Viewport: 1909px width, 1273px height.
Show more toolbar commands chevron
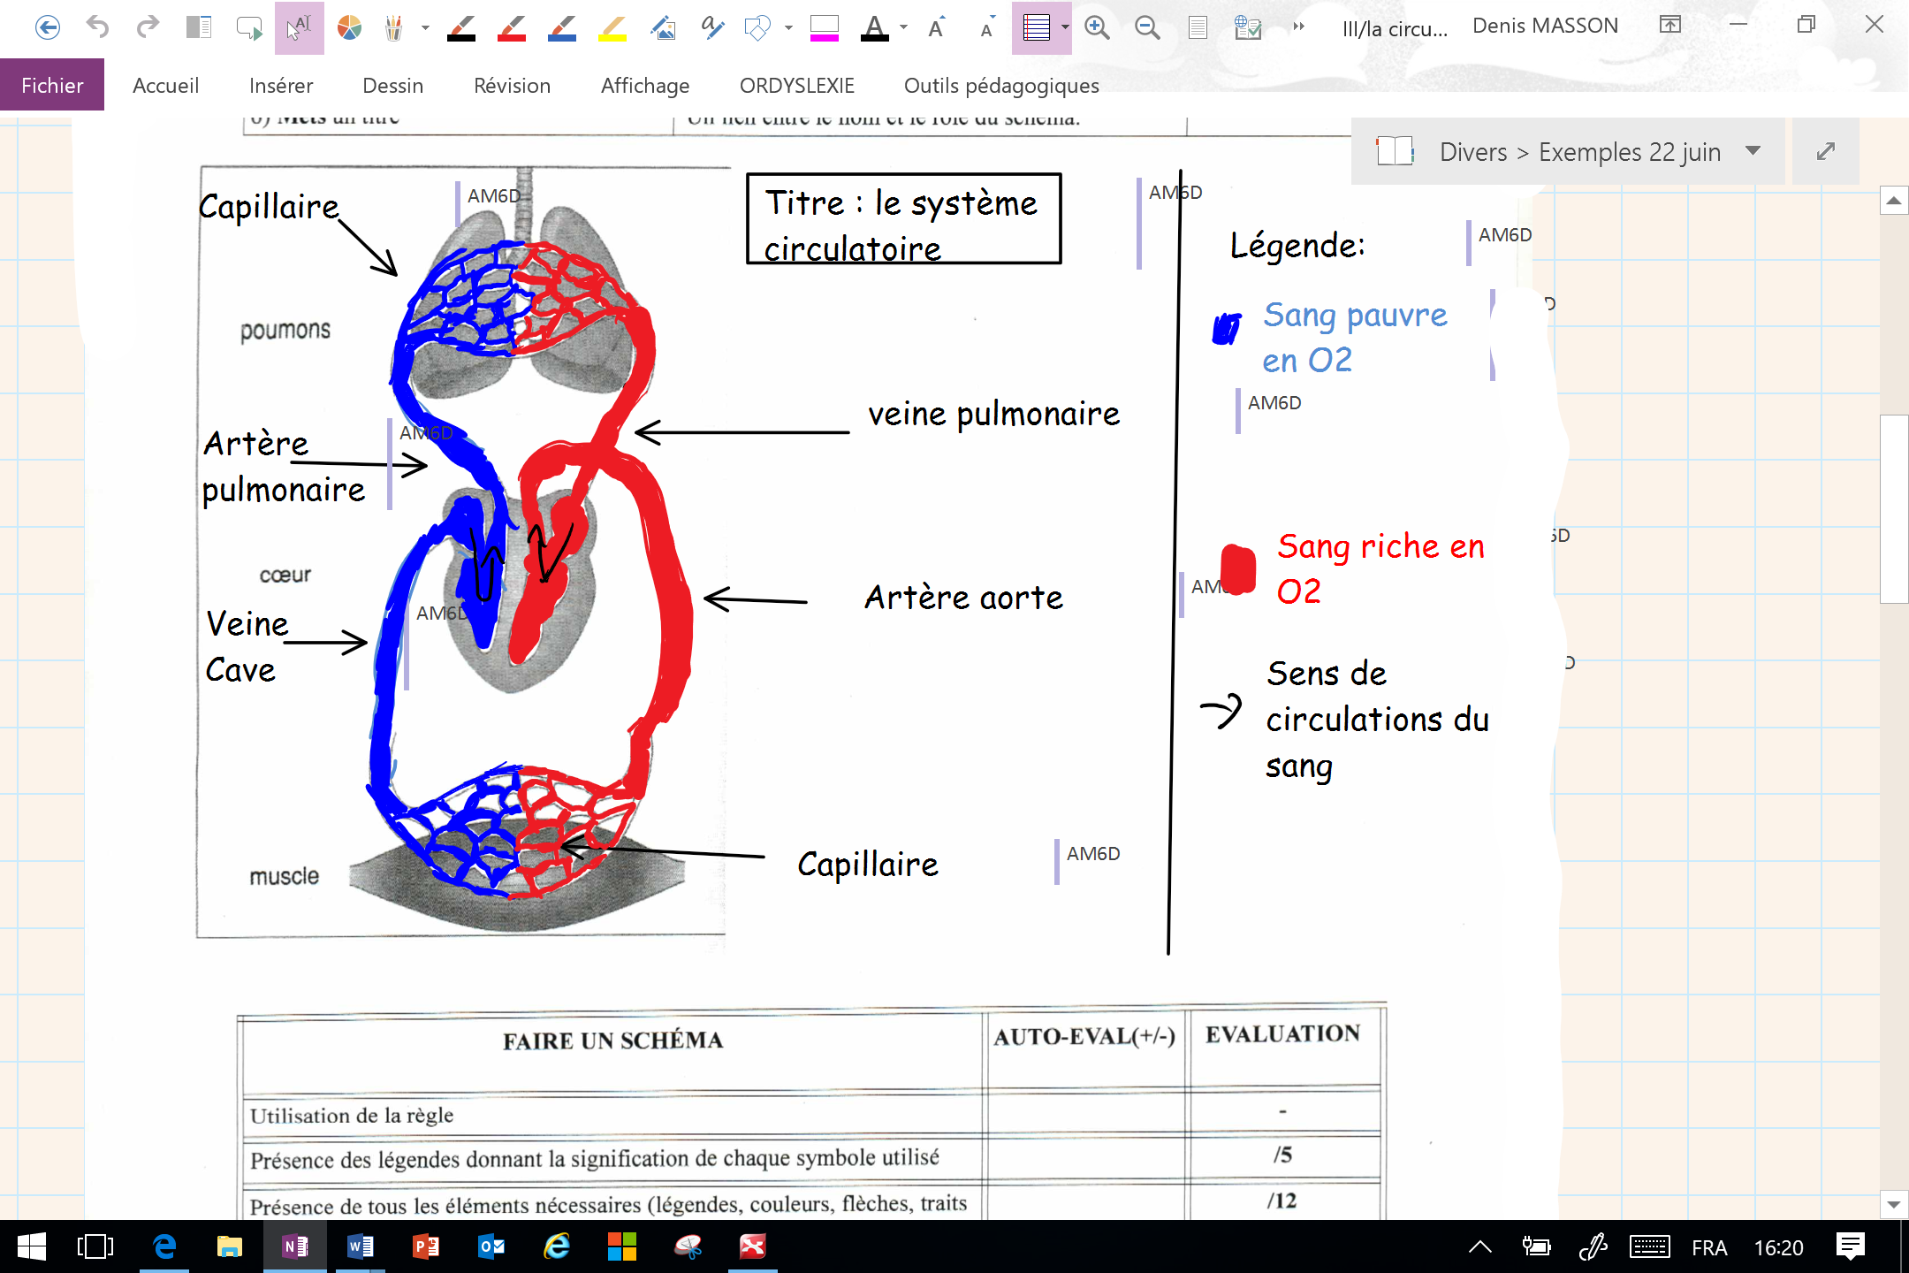[1298, 27]
